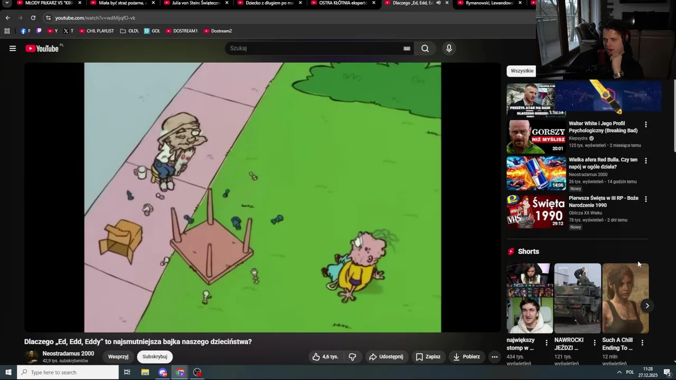Image resolution: width=676 pixels, height=380 pixels.
Task: Click the Udostępnij share button
Action: tap(386, 357)
